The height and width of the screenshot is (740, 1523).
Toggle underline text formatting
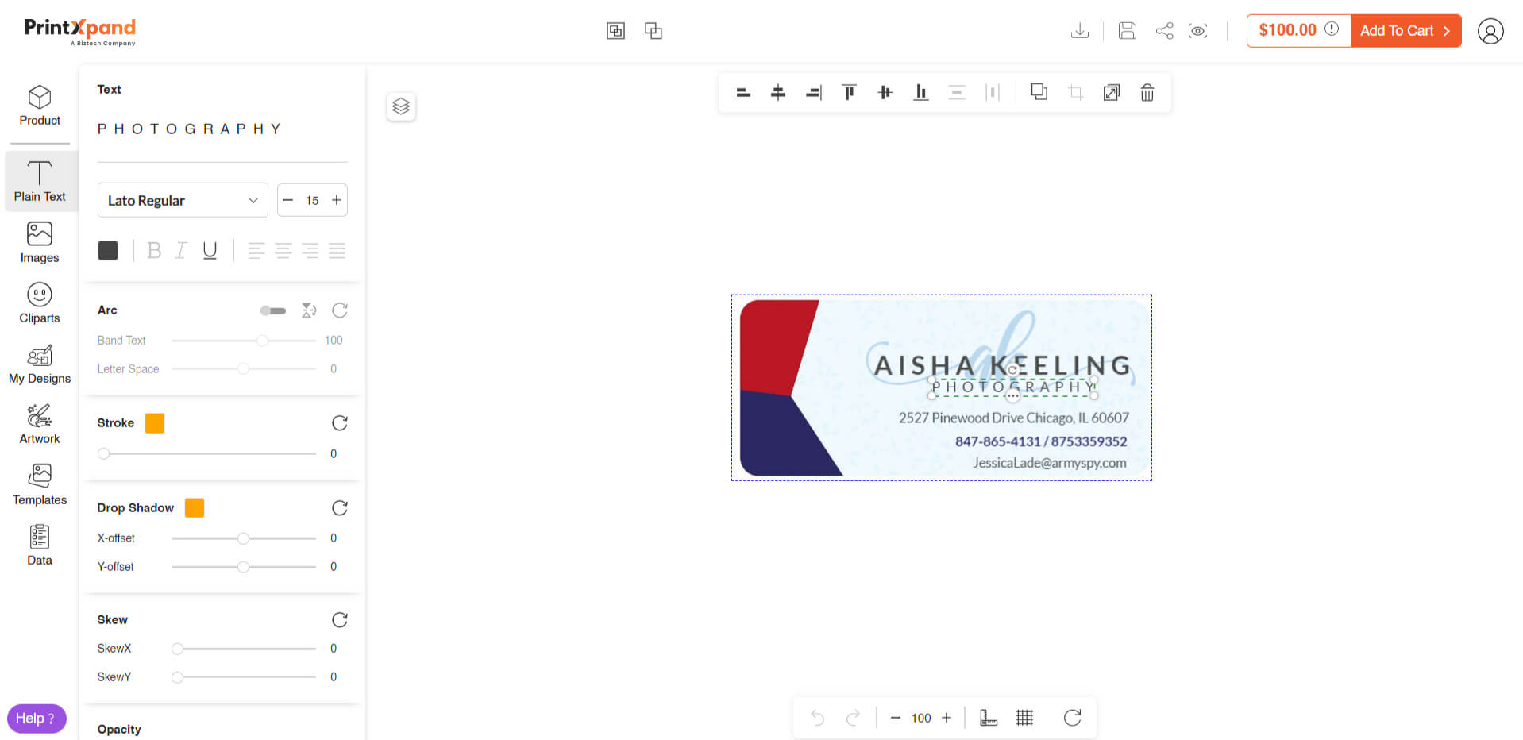(210, 251)
